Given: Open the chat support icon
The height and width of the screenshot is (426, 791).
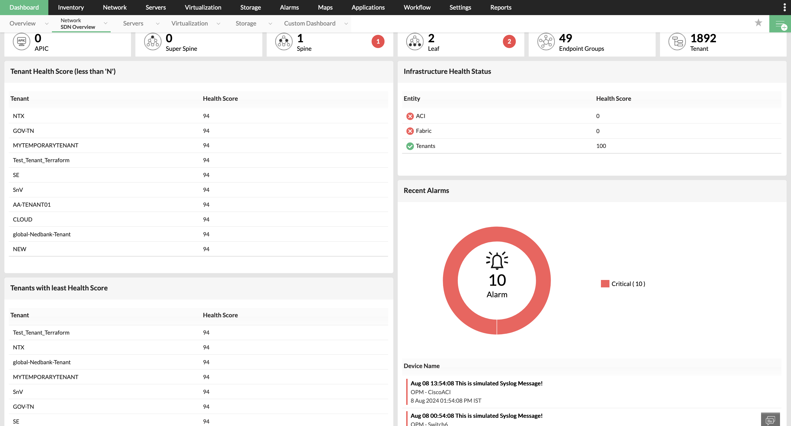Looking at the screenshot, I should pos(770,419).
